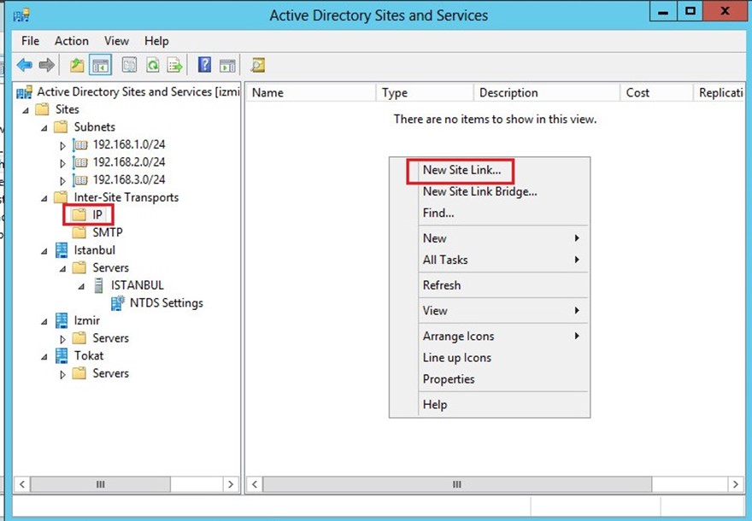This screenshot has height=521, width=752.
Task: Collapse the Sites tree node
Action: click(x=26, y=110)
